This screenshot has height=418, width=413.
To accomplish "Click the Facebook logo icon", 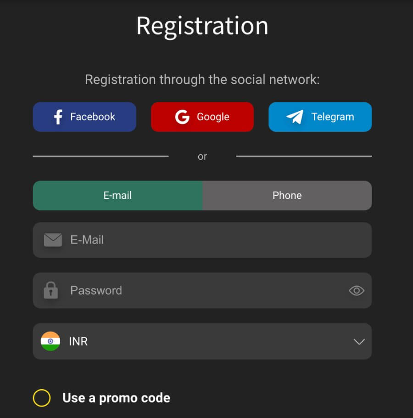I will coord(57,117).
